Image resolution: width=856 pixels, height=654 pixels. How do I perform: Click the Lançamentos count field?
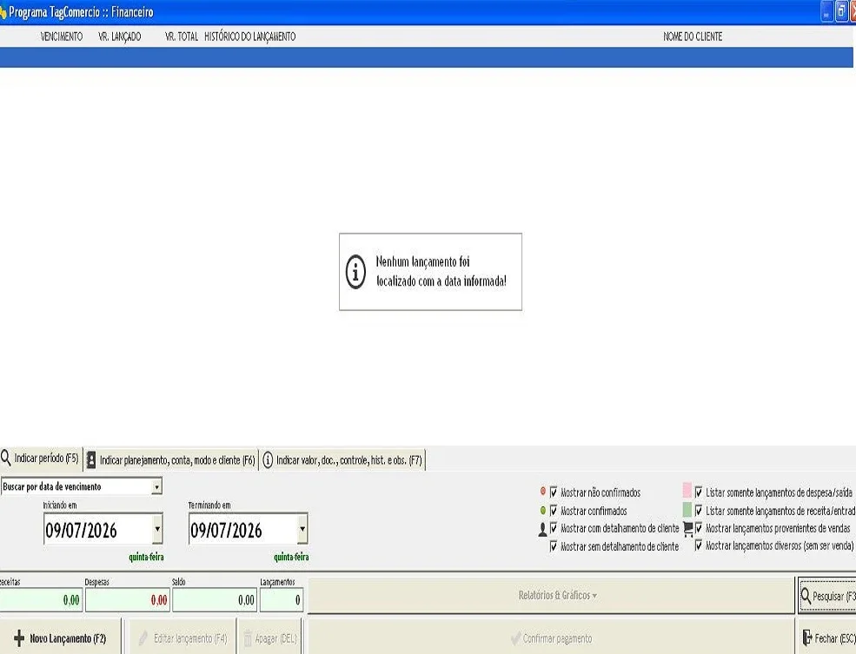pyautogui.click(x=282, y=600)
